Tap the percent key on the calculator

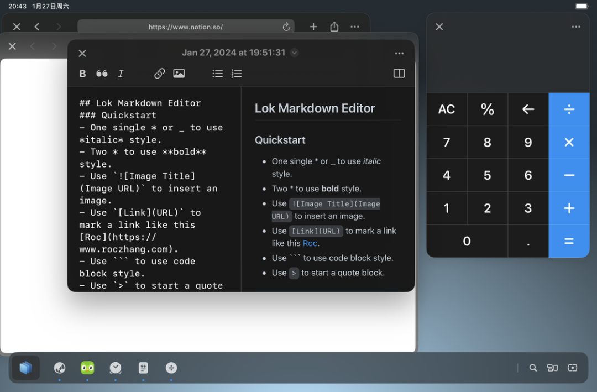(x=488, y=109)
